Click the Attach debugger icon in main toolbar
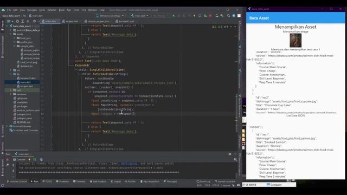 coord(205,16)
